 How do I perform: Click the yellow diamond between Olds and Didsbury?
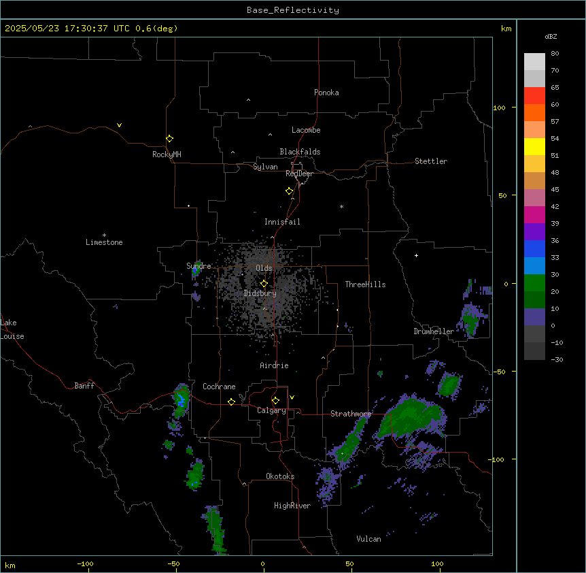click(x=264, y=284)
